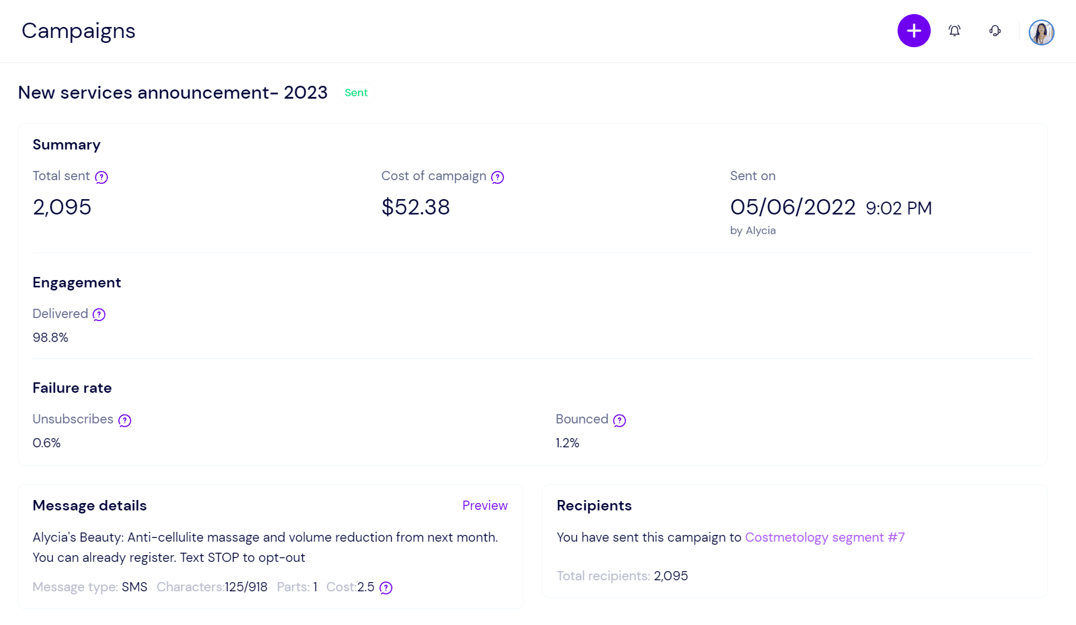Click the support headset icon
Image resolution: width=1076 pixels, height=625 pixels.
(x=995, y=31)
